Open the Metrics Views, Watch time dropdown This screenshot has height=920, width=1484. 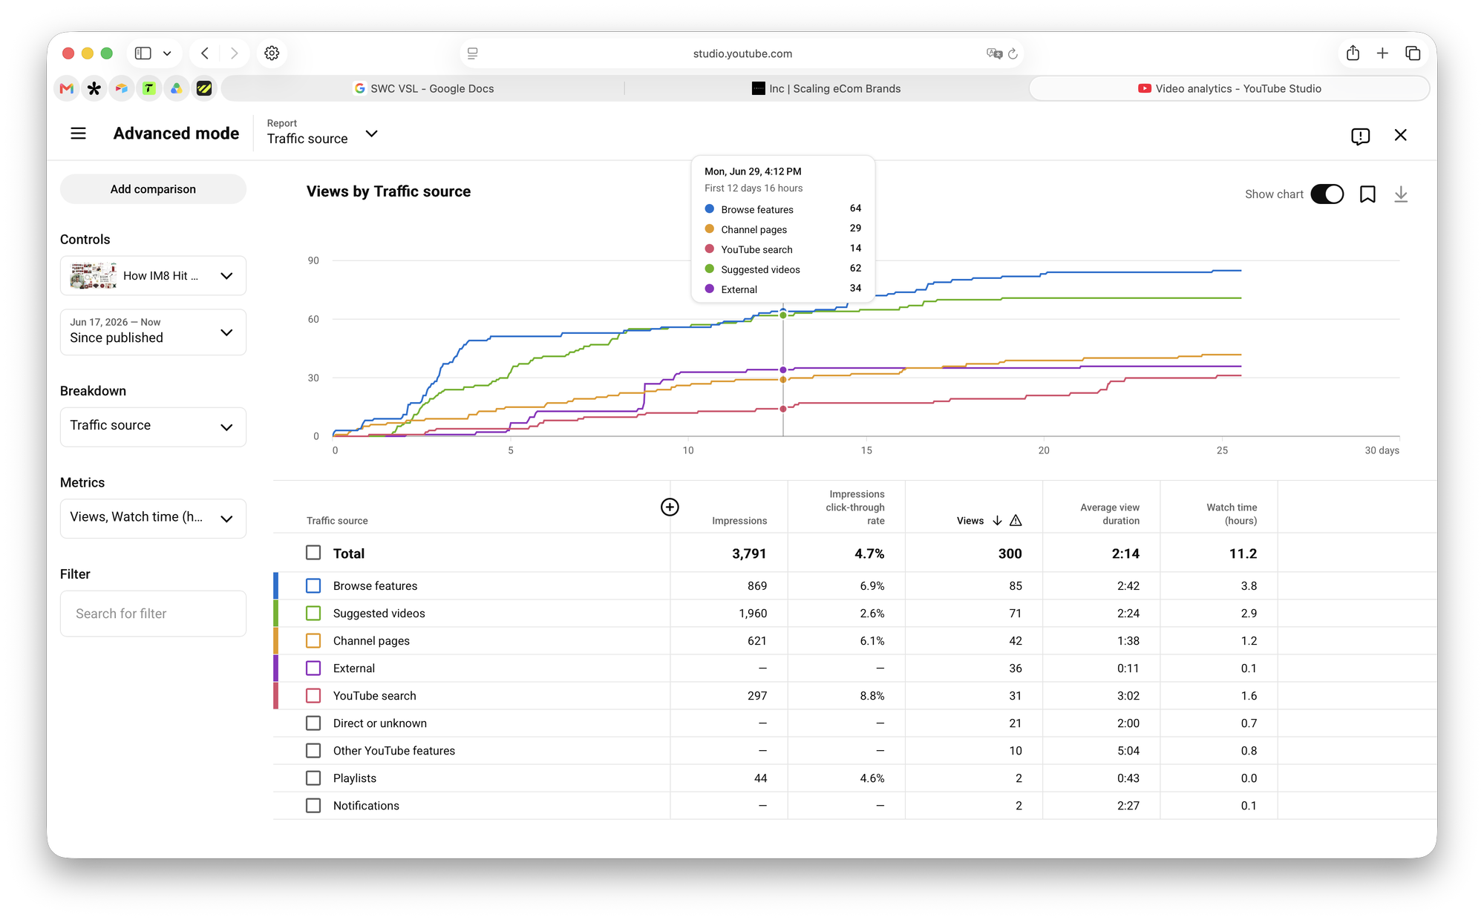click(x=153, y=518)
